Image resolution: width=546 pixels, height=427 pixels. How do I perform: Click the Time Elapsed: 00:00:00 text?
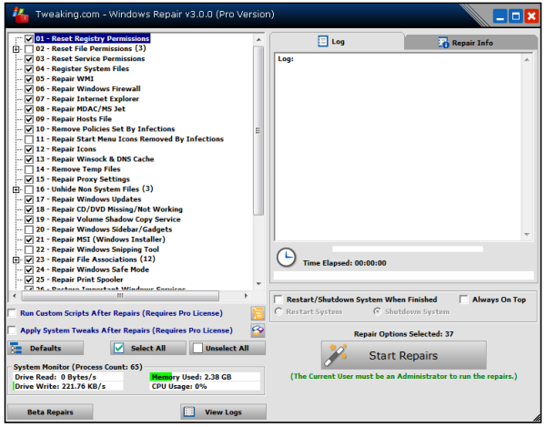[344, 263]
